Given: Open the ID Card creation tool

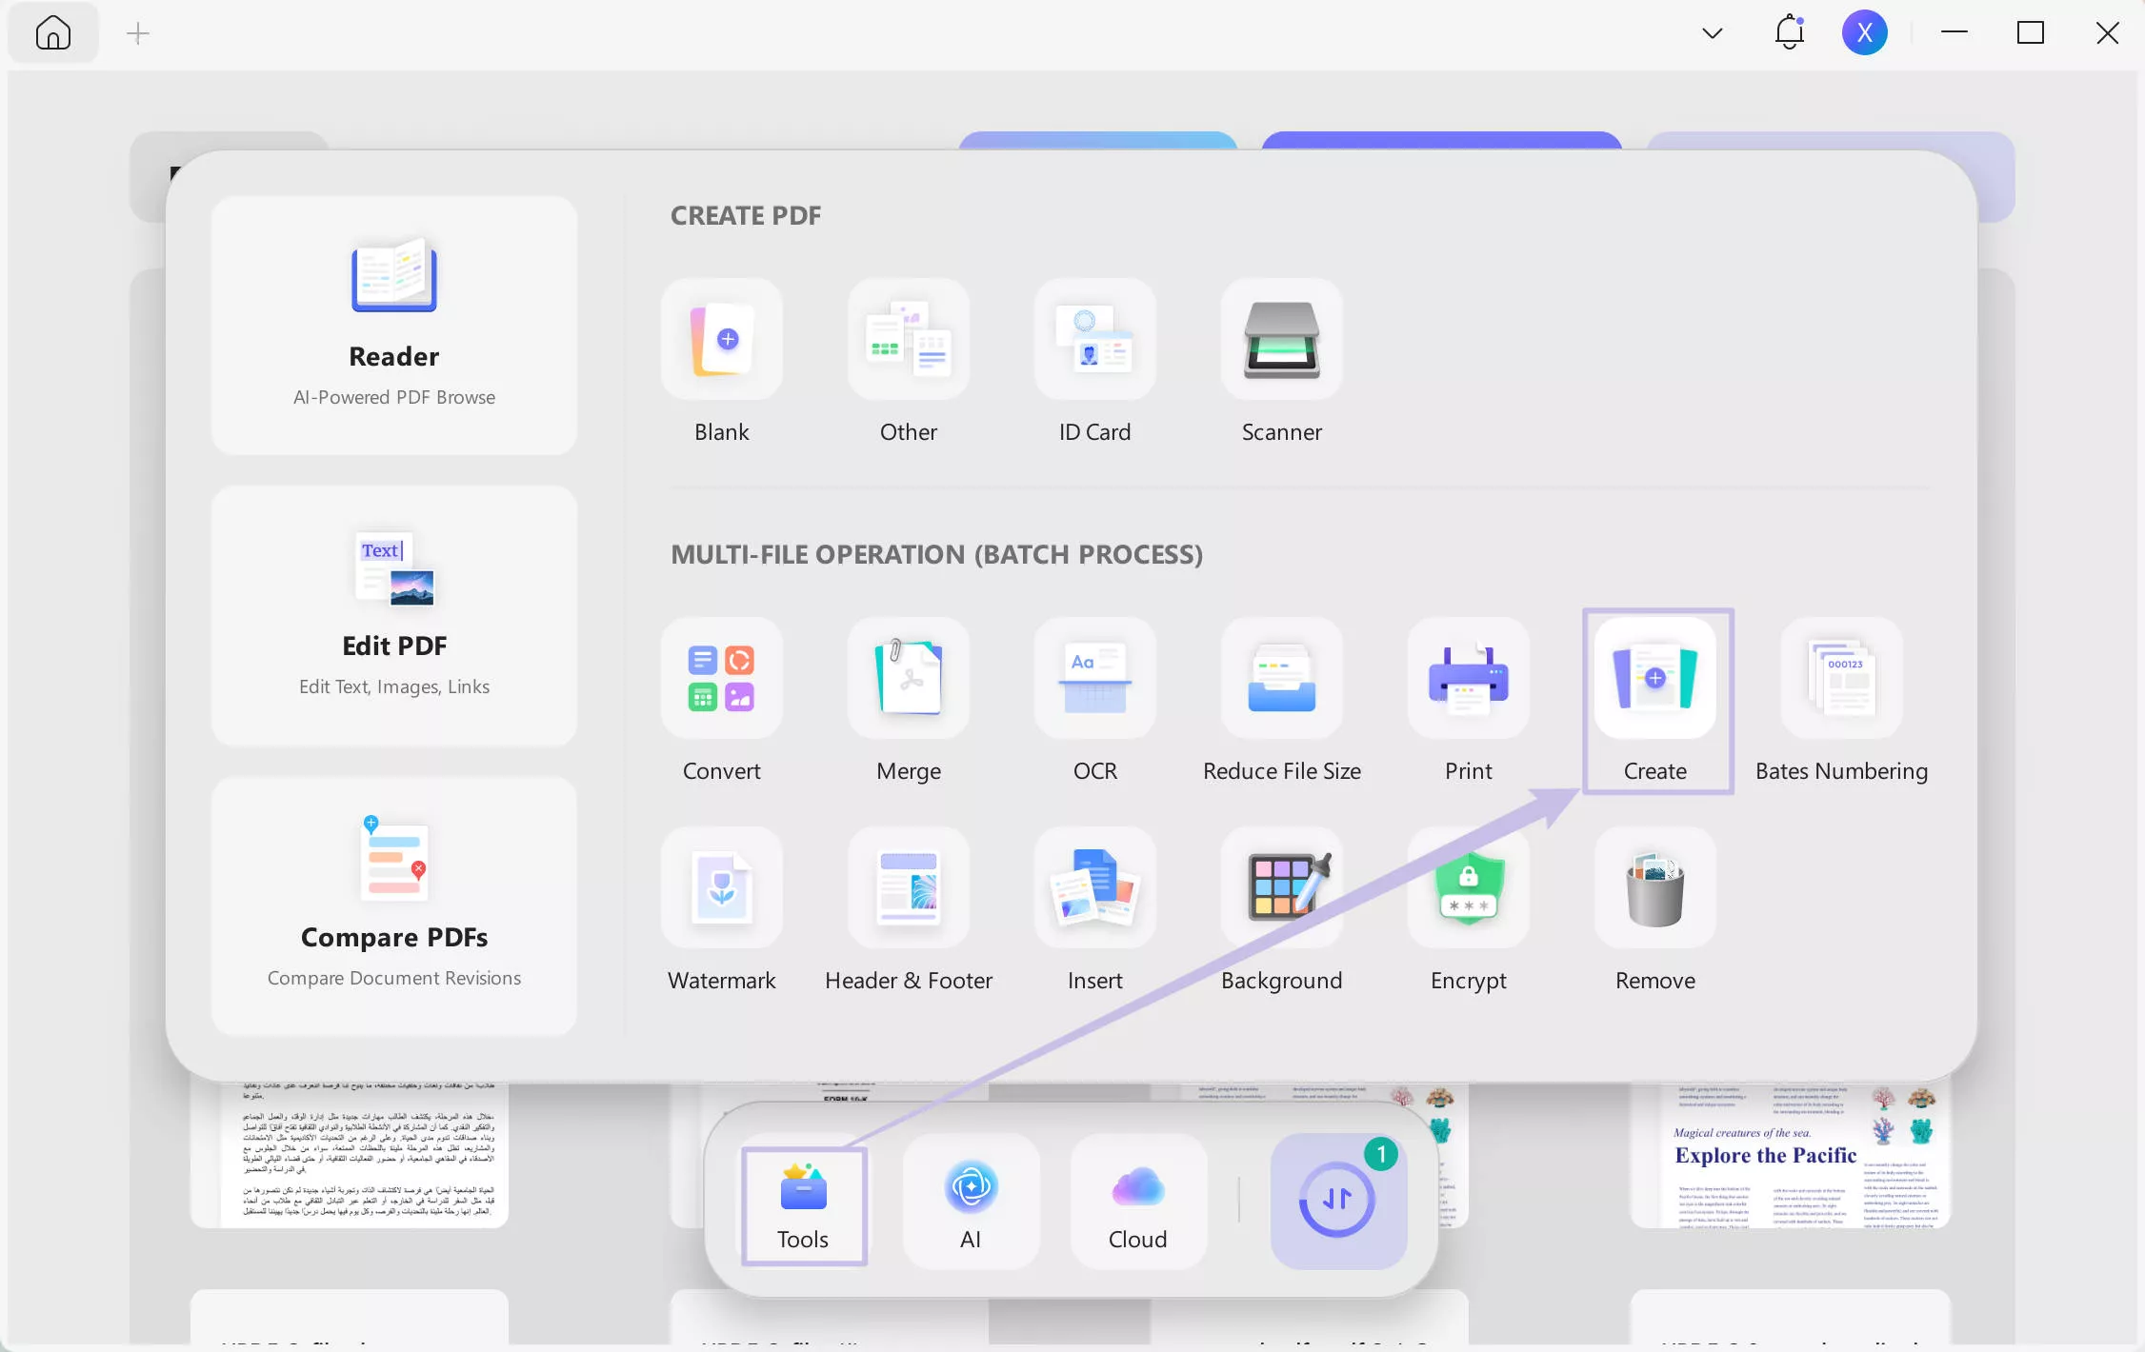Looking at the screenshot, I should coord(1093,362).
